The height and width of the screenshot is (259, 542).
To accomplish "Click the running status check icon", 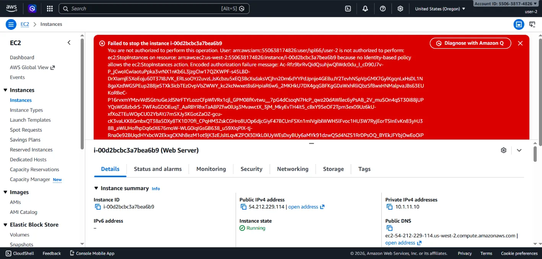I will point(242,228).
